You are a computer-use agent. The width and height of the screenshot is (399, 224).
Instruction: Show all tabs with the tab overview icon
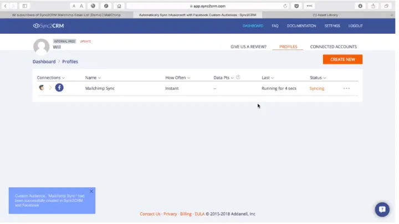coord(386,6)
